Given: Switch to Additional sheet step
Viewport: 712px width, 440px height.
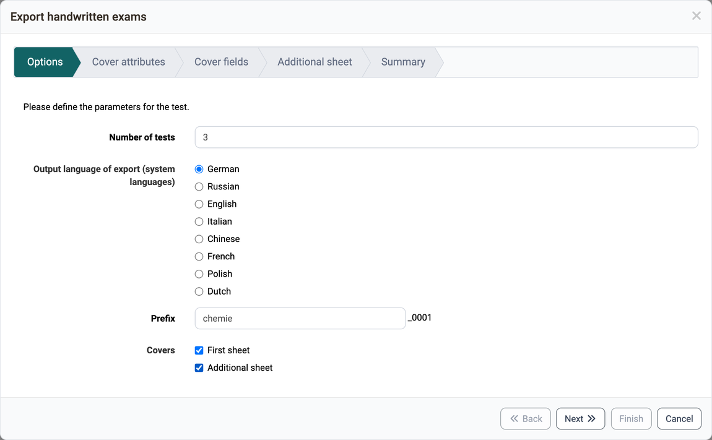Looking at the screenshot, I should pyautogui.click(x=315, y=62).
